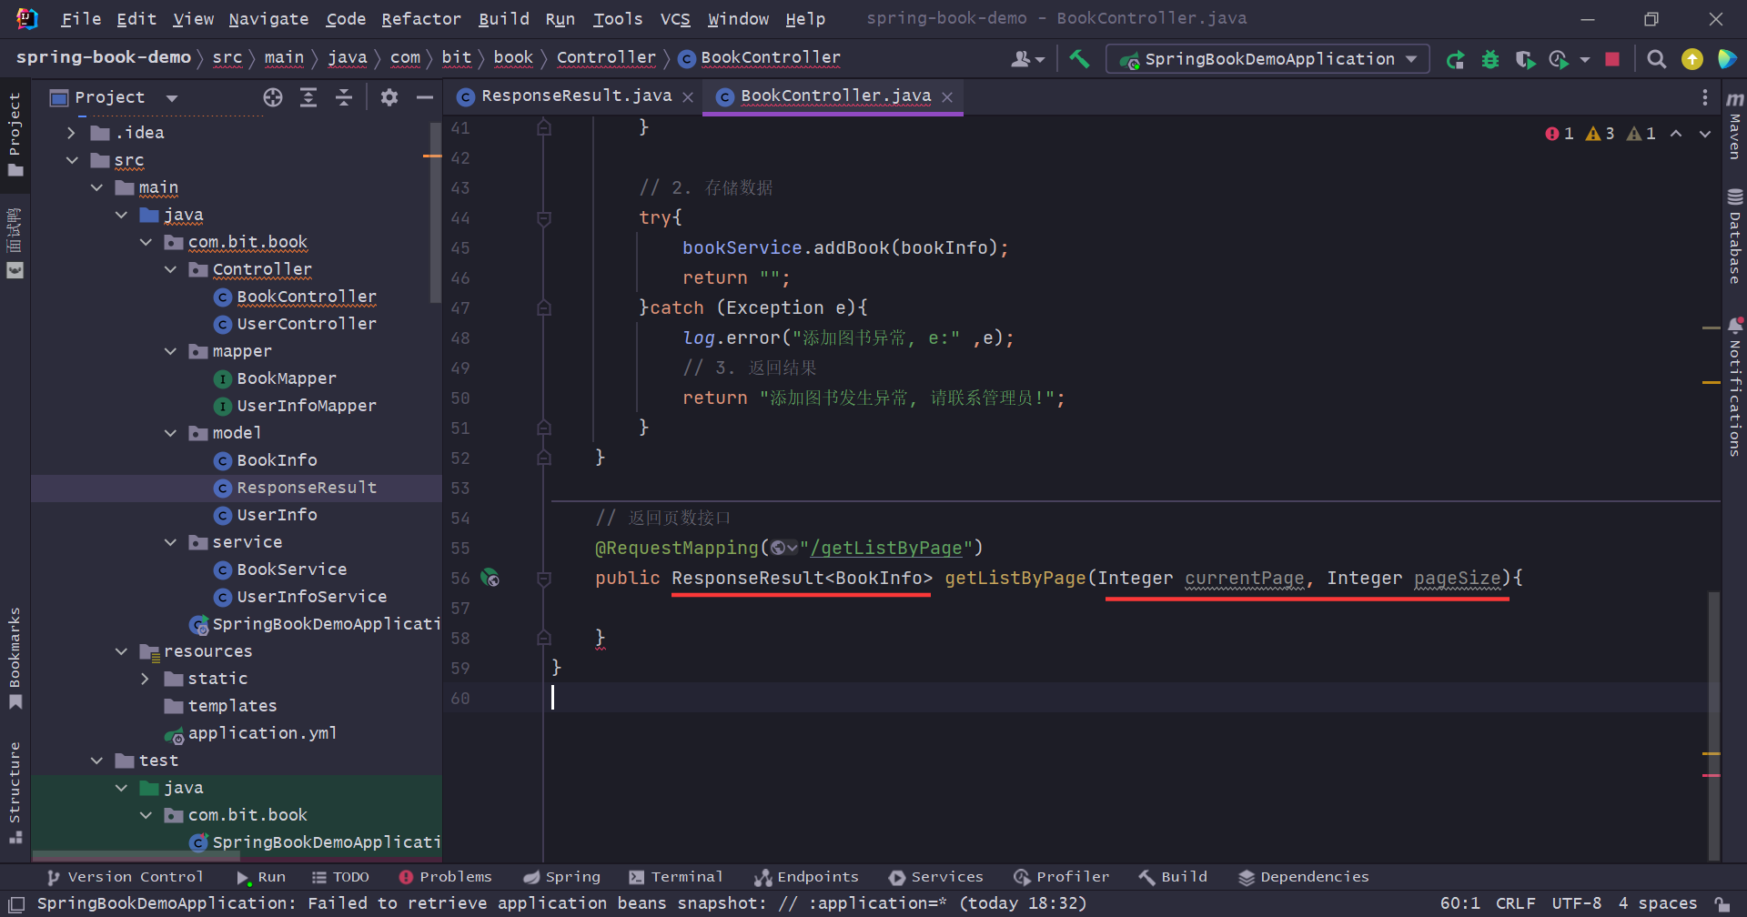The image size is (1747, 917).
Task: Select application.yml in the project tree
Action: (262, 733)
